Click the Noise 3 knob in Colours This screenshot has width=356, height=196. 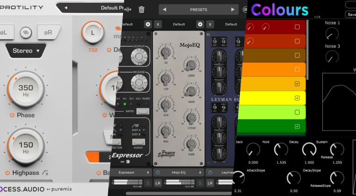[332, 57]
